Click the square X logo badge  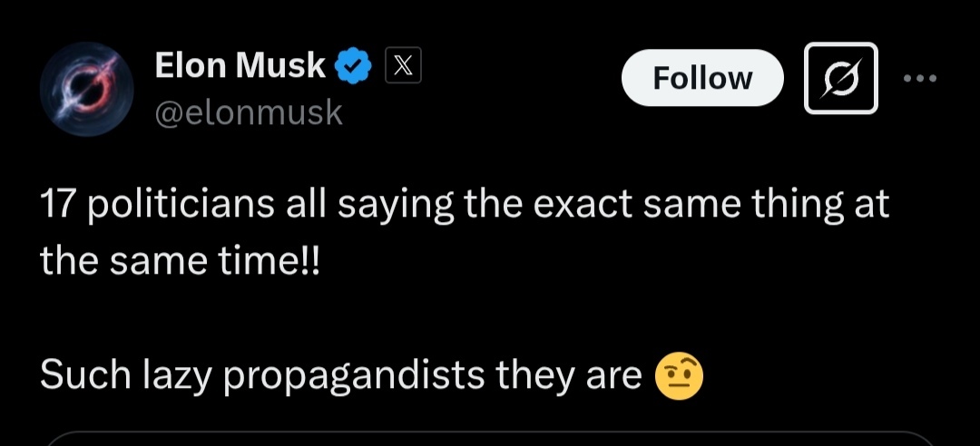tap(403, 65)
